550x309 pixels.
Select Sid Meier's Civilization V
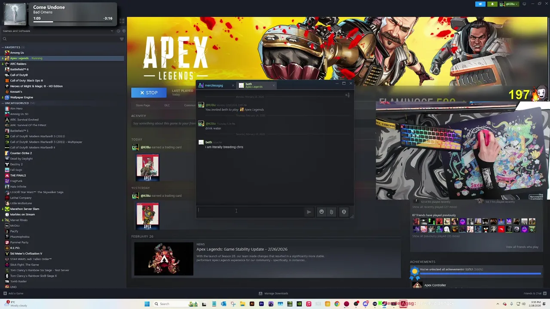pos(26,254)
